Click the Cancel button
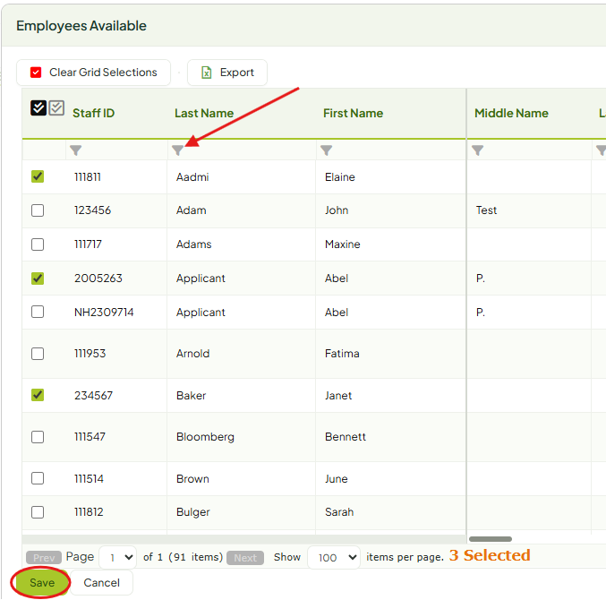The height and width of the screenshot is (600, 606). coord(102,583)
